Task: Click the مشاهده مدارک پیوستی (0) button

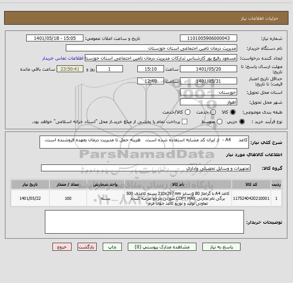Action: coord(162,247)
